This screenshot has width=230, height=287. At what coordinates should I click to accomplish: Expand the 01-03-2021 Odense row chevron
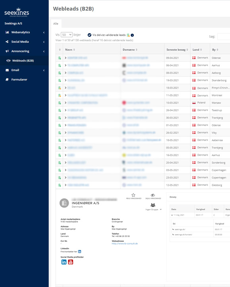coord(66,125)
